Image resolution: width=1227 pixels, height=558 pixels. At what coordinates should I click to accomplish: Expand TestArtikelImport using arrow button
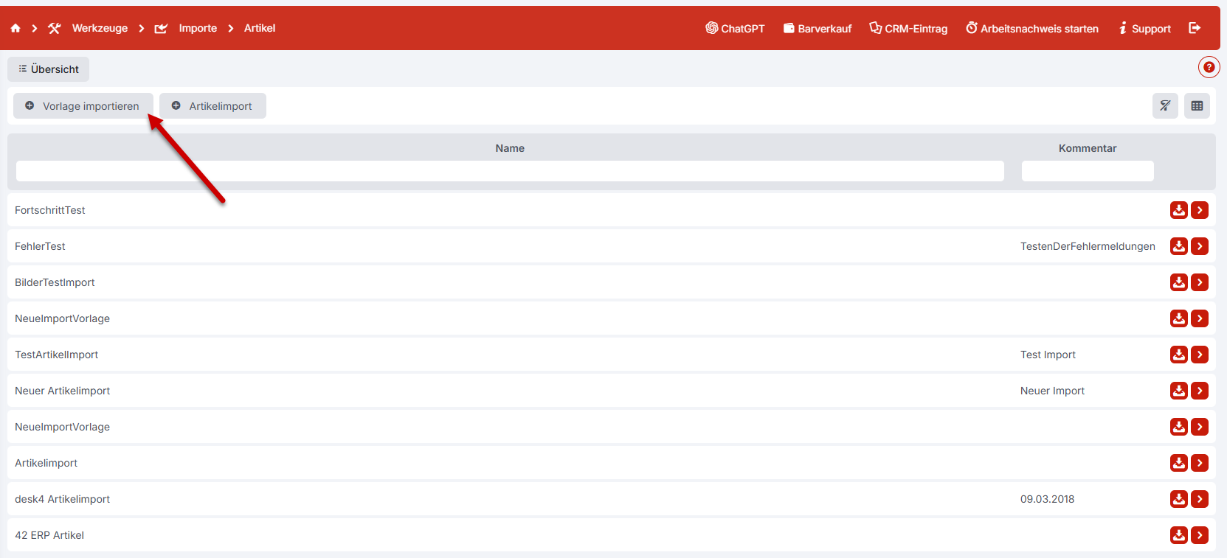(x=1200, y=355)
